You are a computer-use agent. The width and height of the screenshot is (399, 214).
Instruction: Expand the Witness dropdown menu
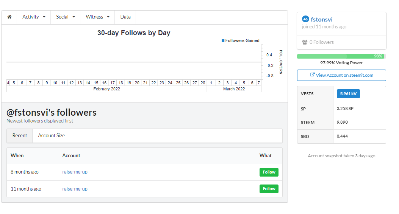[97, 17]
